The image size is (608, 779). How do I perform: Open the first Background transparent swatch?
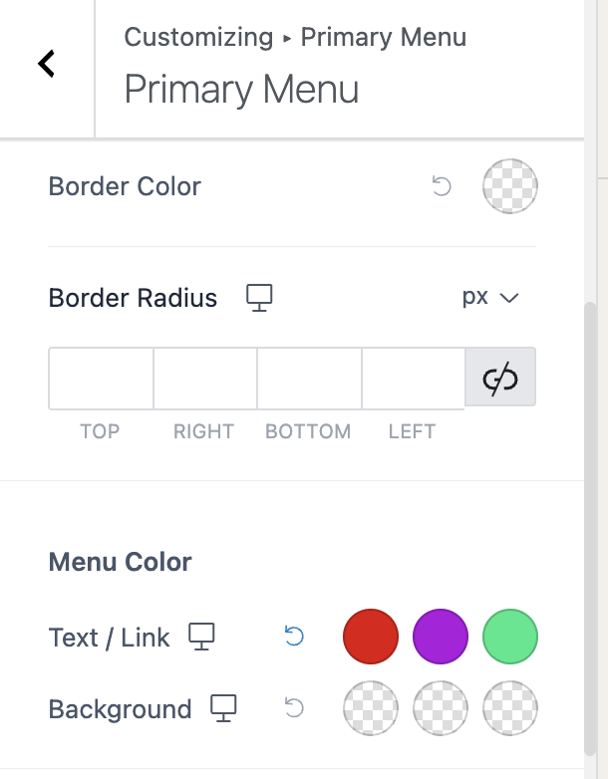370,708
